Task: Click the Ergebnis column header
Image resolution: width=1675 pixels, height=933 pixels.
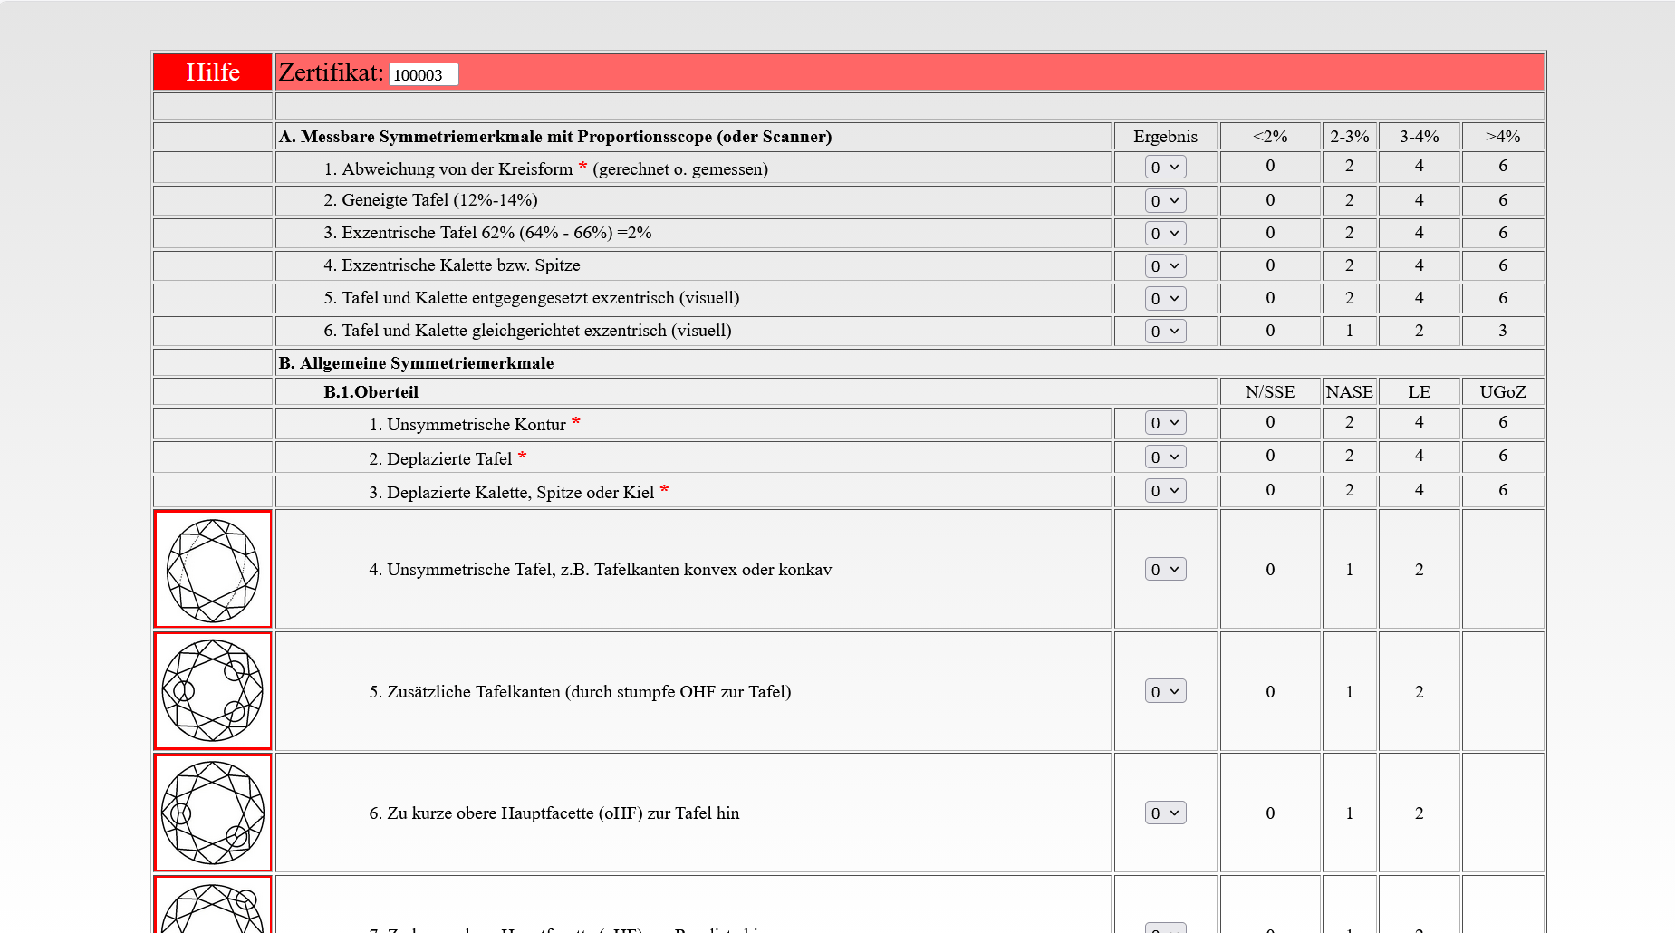Action: click(1165, 137)
